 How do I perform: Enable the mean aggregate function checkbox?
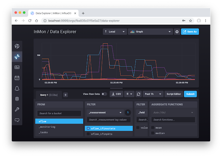(153, 127)
